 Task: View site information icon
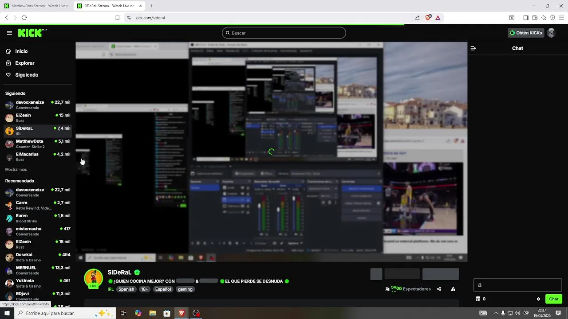[129, 18]
